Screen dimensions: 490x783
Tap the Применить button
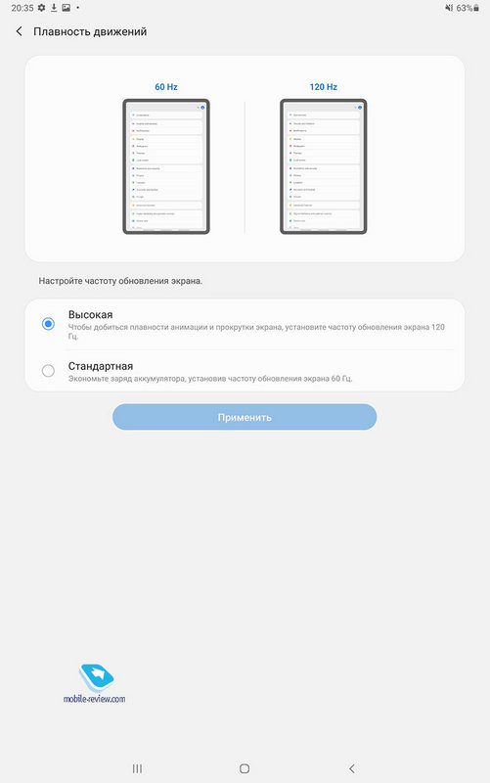[245, 417]
